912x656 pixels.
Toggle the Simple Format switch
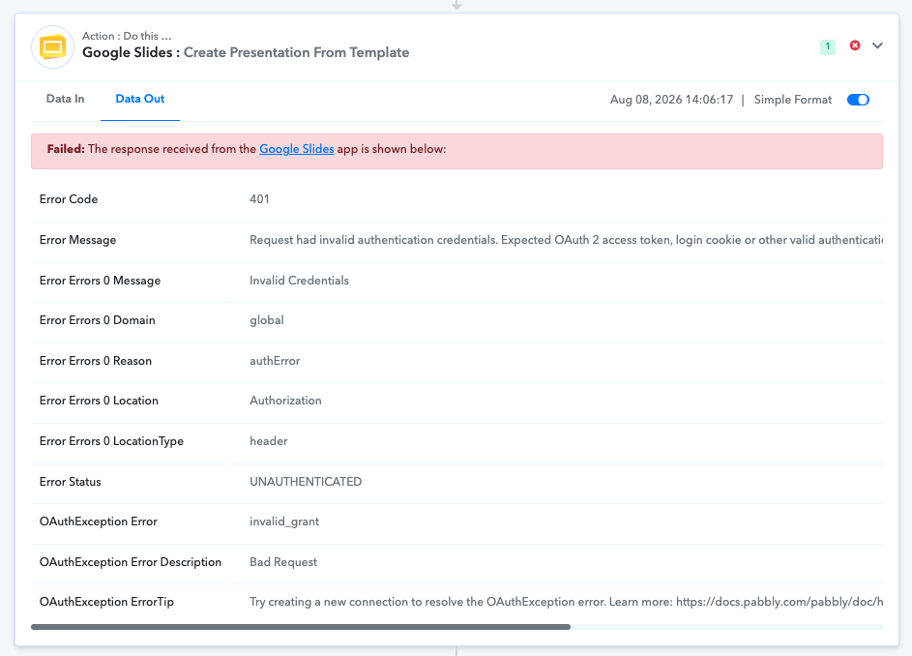[858, 100]
